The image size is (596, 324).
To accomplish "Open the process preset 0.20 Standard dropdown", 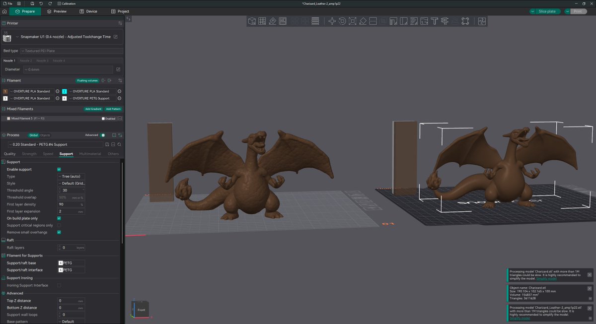I will click(x=56, y=144).
